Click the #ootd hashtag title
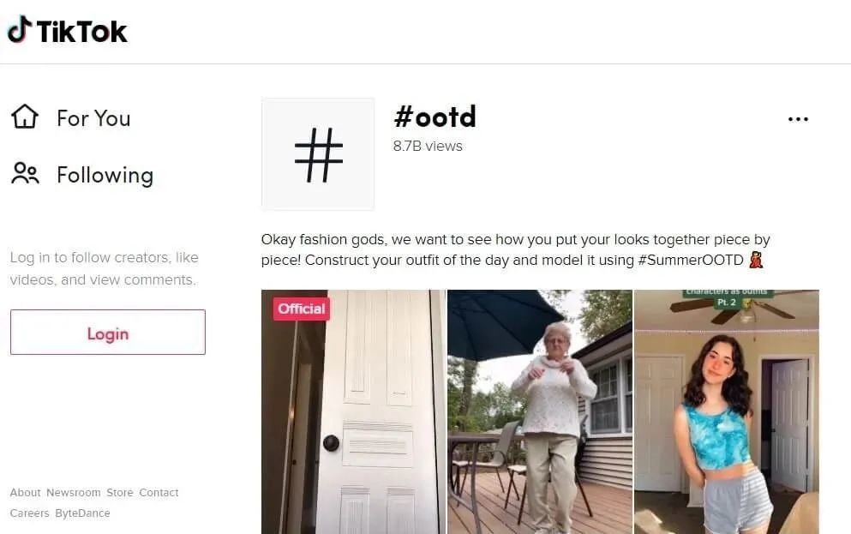This screenshot has width=851, height=534. (x=434, y=117)
